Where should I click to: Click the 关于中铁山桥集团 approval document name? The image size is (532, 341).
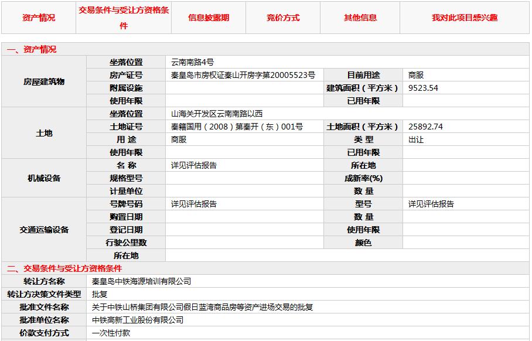[202, 307]
